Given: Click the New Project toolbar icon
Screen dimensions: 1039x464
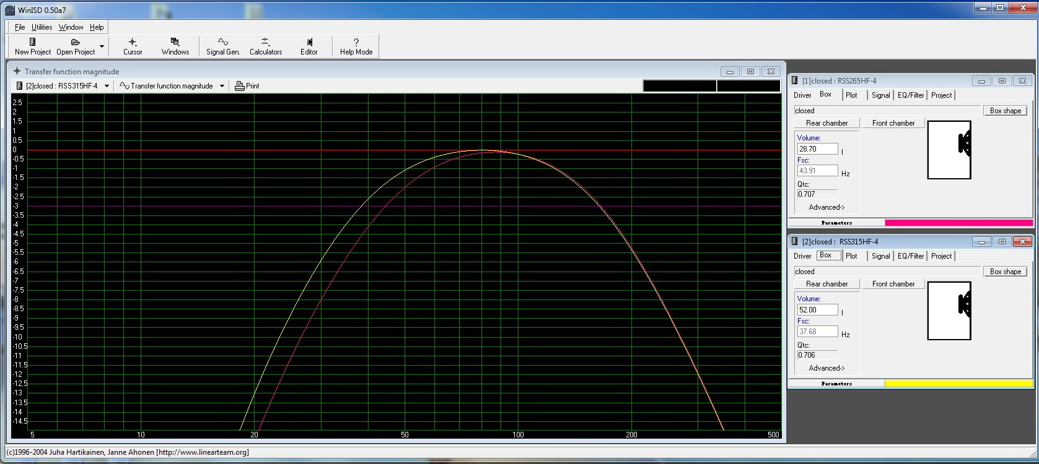Looking at the screenshot, I should pos(33,46).
